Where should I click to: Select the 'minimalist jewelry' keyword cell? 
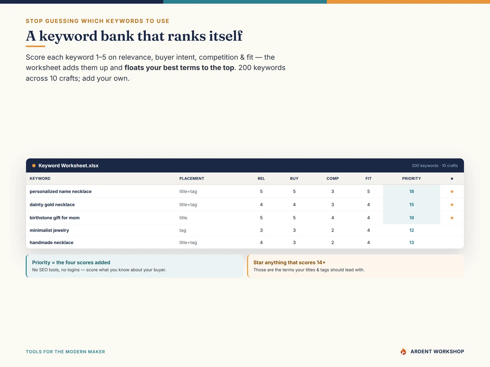[x=49, y=230]
